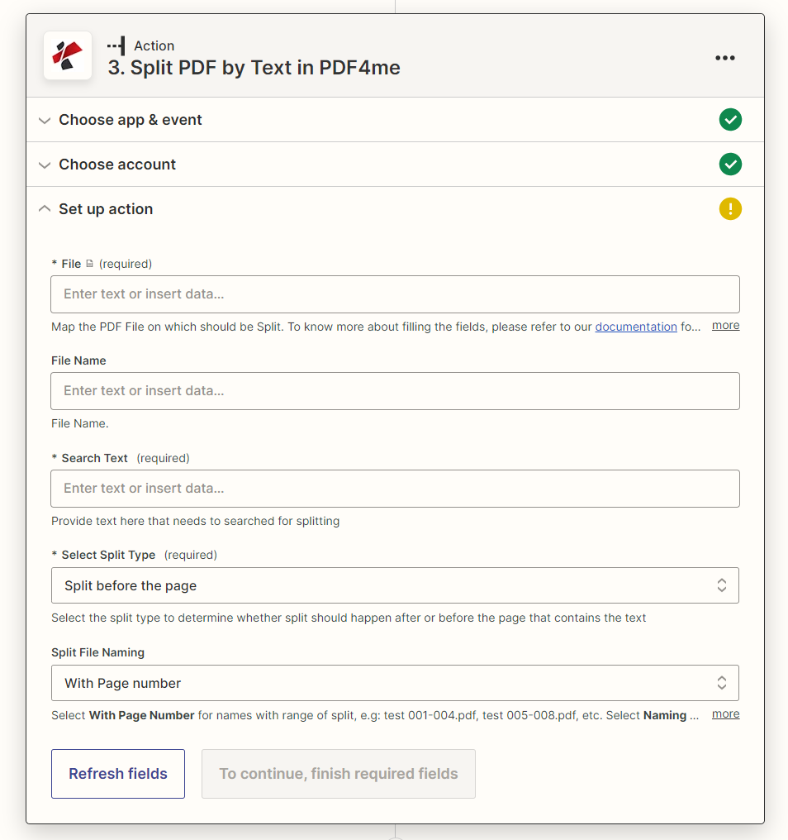Click the green checkmark beside Choose account
Viewport: 788px width, 840px height.
pos(730,164)
